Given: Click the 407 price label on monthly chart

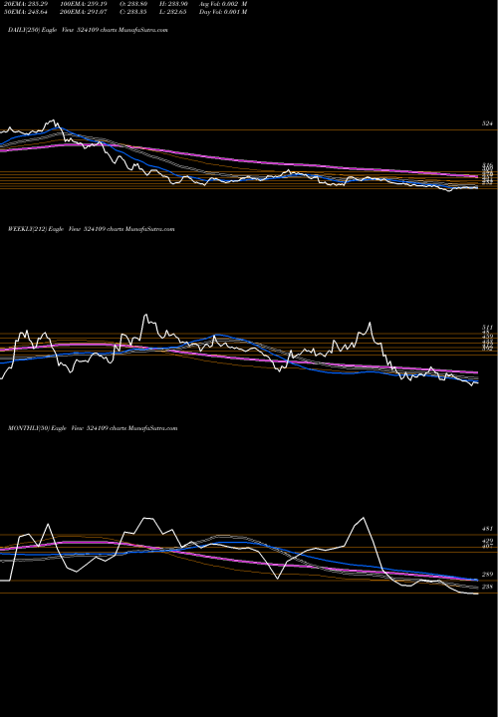Looking at the screenshot, I should (487, 546).
